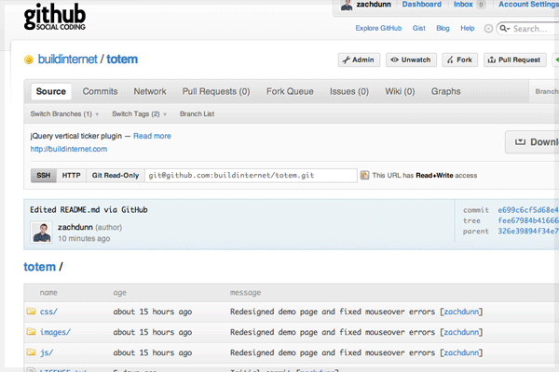Open the Network tab
Image resolution: width=559 pixels, height=372 pixels.
click(150, 91)
